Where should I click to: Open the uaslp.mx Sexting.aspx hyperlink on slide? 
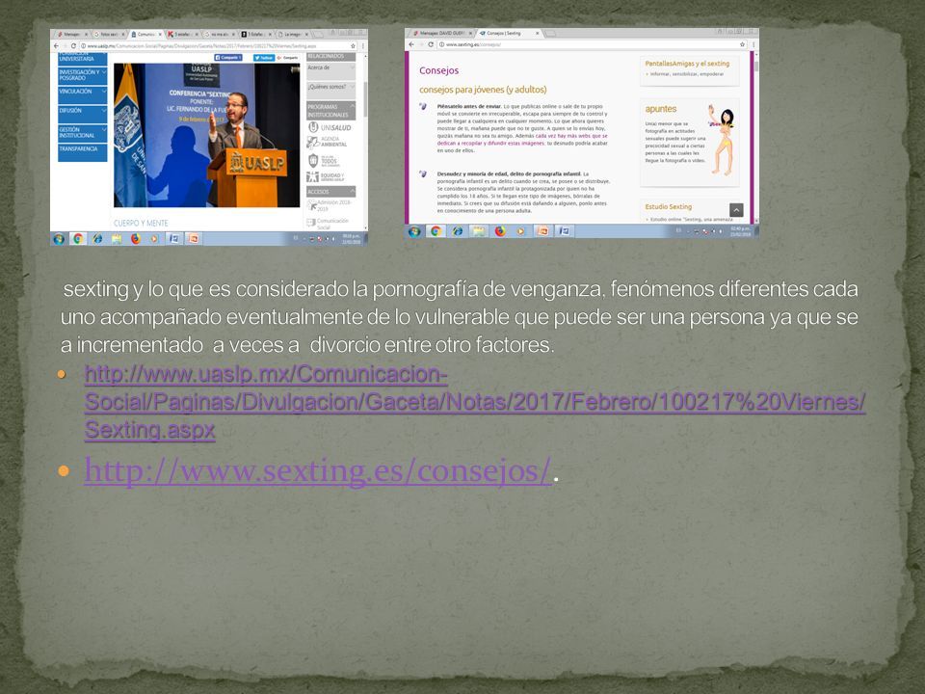475,402
